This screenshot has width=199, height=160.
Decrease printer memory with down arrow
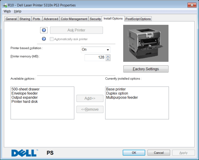tap(108, 59)
